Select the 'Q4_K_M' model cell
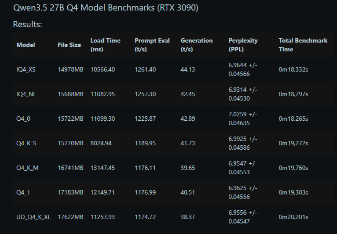This screenshot has width=337, height=234. click(27, 168)
